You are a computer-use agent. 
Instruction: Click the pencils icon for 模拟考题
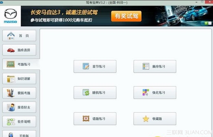point(10,93)
